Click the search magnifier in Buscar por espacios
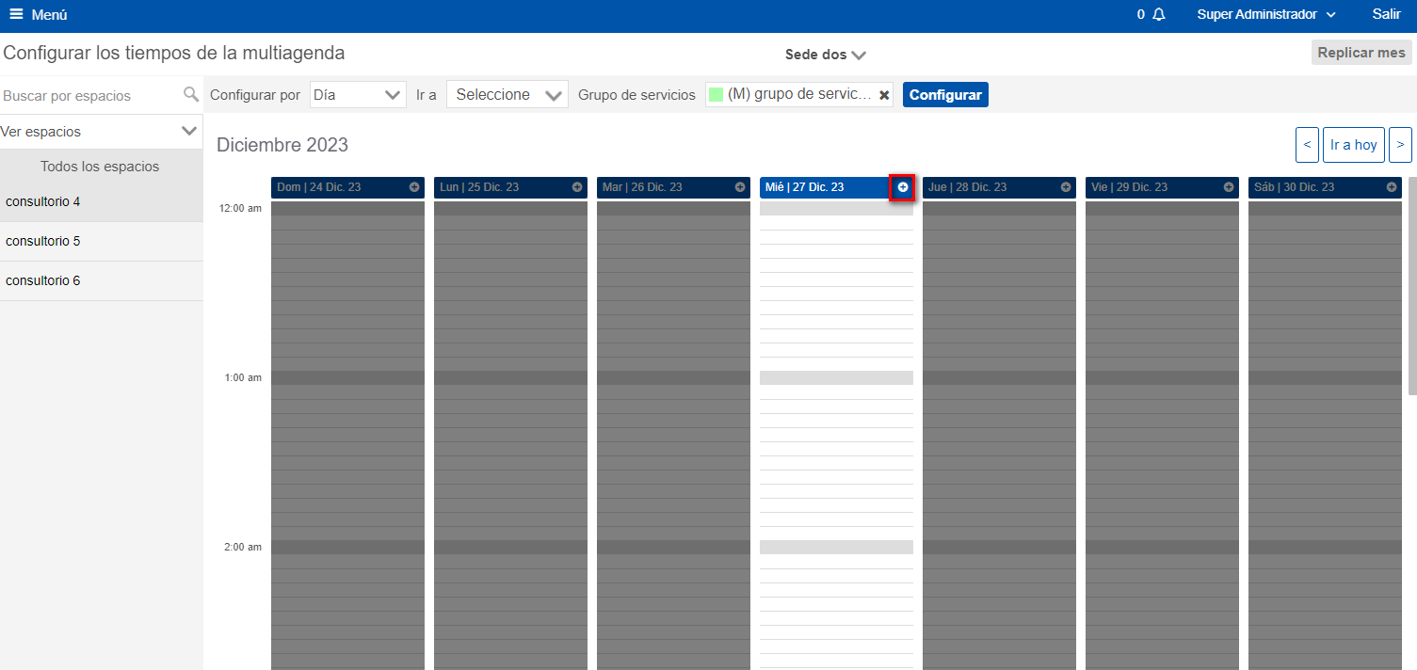 point(191,95)
